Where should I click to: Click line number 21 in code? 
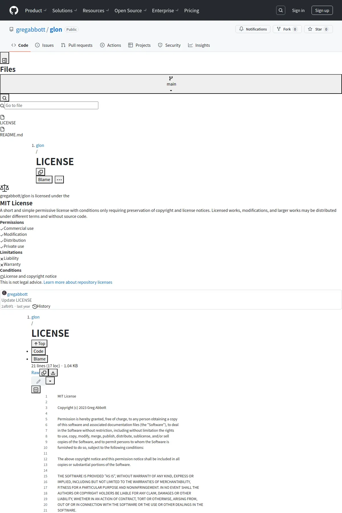click(45, 510)
